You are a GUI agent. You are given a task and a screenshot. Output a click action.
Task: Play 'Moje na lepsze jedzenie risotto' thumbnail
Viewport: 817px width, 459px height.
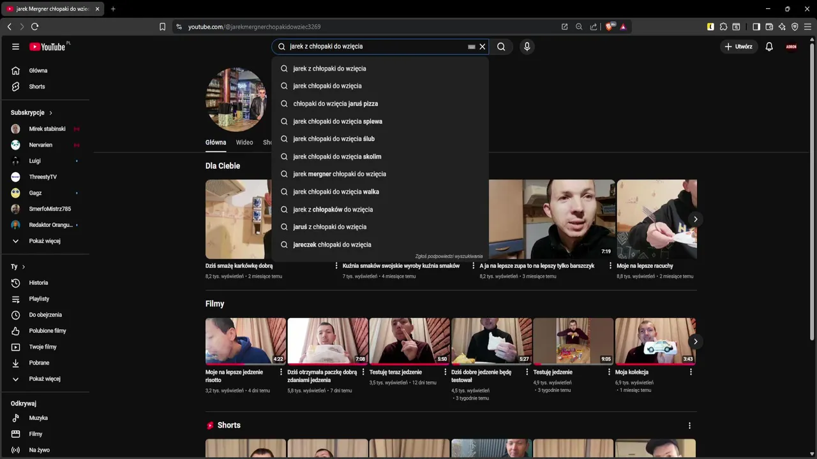click(x=246, y=341)
